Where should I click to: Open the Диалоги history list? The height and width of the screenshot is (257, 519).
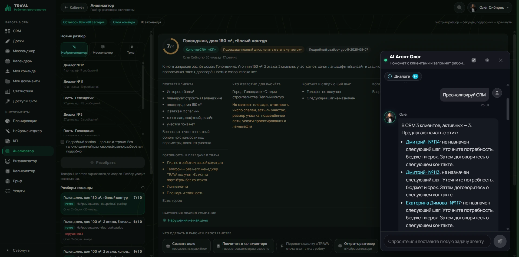pyautogui.click(x=403, y=76)
